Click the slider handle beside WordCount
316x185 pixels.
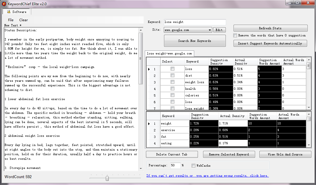point(107,178)
